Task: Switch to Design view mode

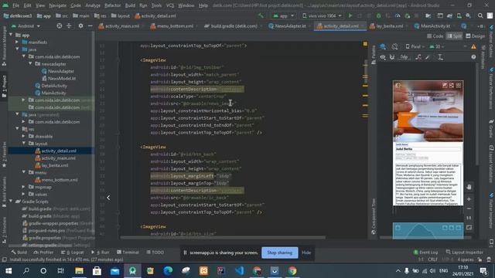Action: pyautogui.click(x=476, y=36)
